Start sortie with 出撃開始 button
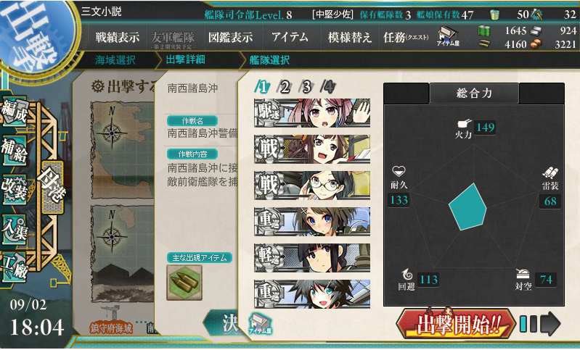580x350 pixels. pos(456,324)
